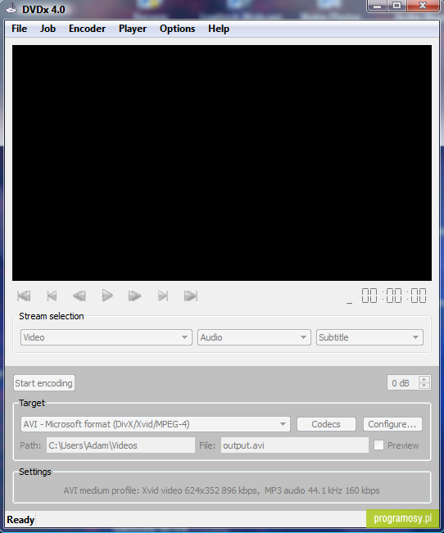Enable the Preview checkbox
Viewport: 444px width, 533px height.
point(378,445)
